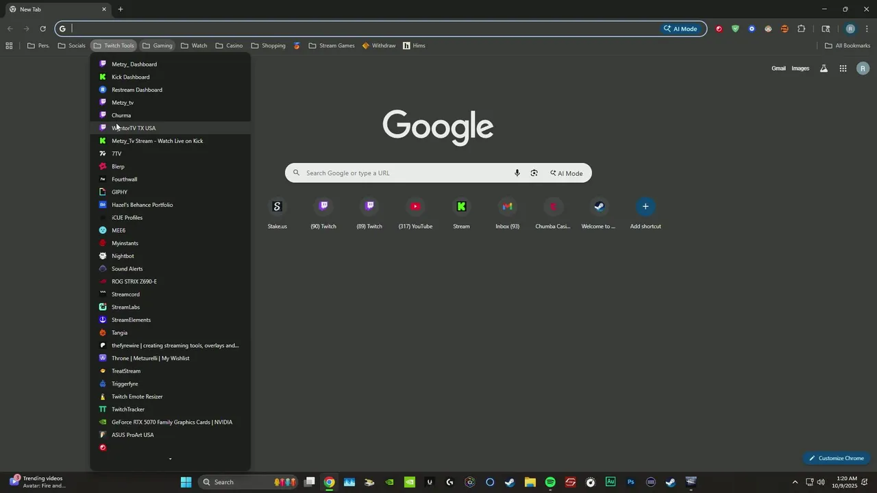Image resolution: width=877 pixels, height=493 pixels.
Task: Click the Windows Start button
Action: pyautogui.click(x=186, y=482)
